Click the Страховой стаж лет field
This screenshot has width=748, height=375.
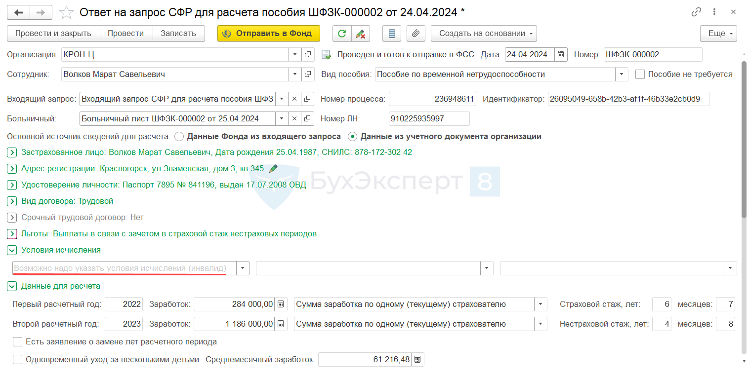(662, 304)
